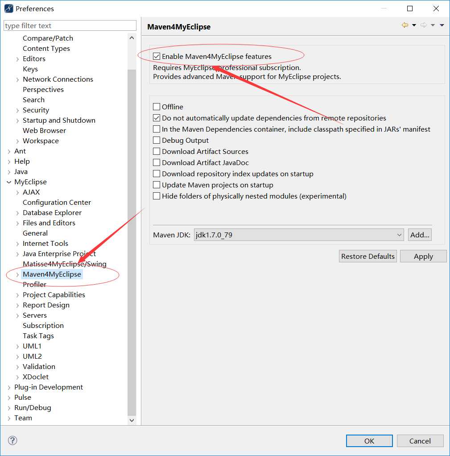Click Restore Defaults button
This screenshot has width=450, height=456.
coord(368,256)
